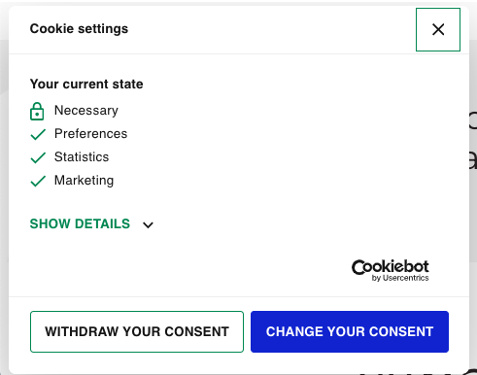The image size is (477, 375).
Task: Click the 'Your current state' heading
Action: coord(86,85)
